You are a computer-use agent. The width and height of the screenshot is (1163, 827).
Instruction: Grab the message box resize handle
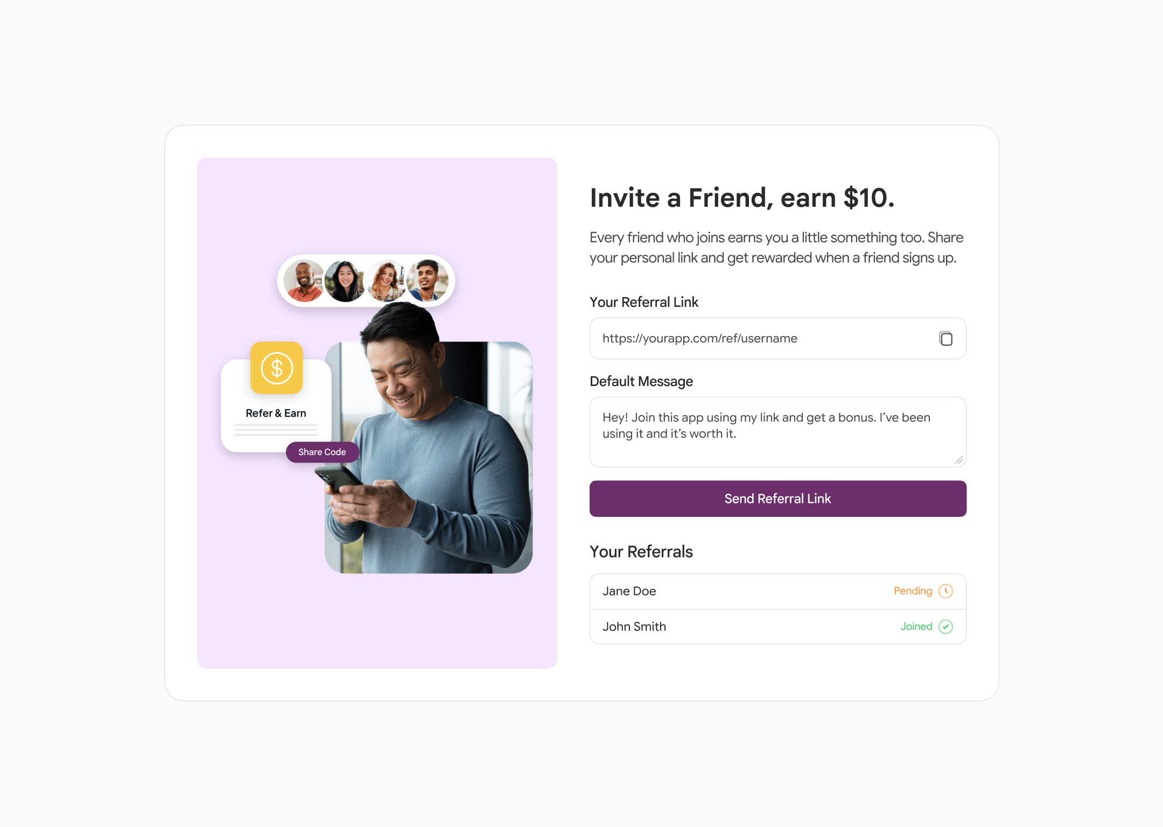click(x=959, y=460)
